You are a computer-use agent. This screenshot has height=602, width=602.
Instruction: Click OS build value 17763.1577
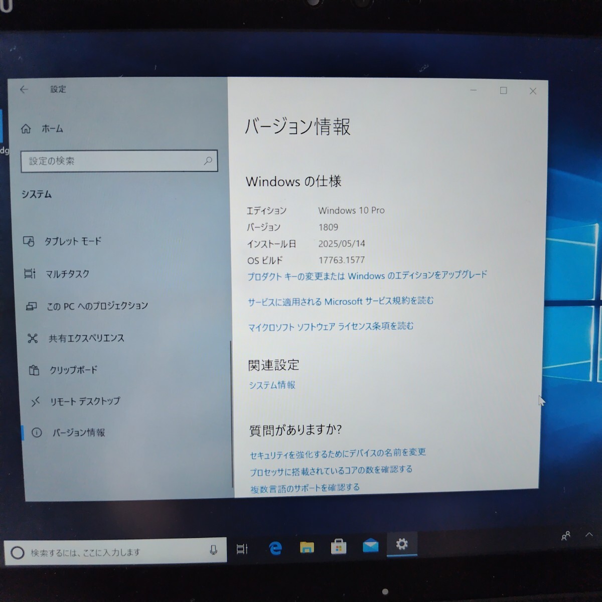[x=342, y=260]
